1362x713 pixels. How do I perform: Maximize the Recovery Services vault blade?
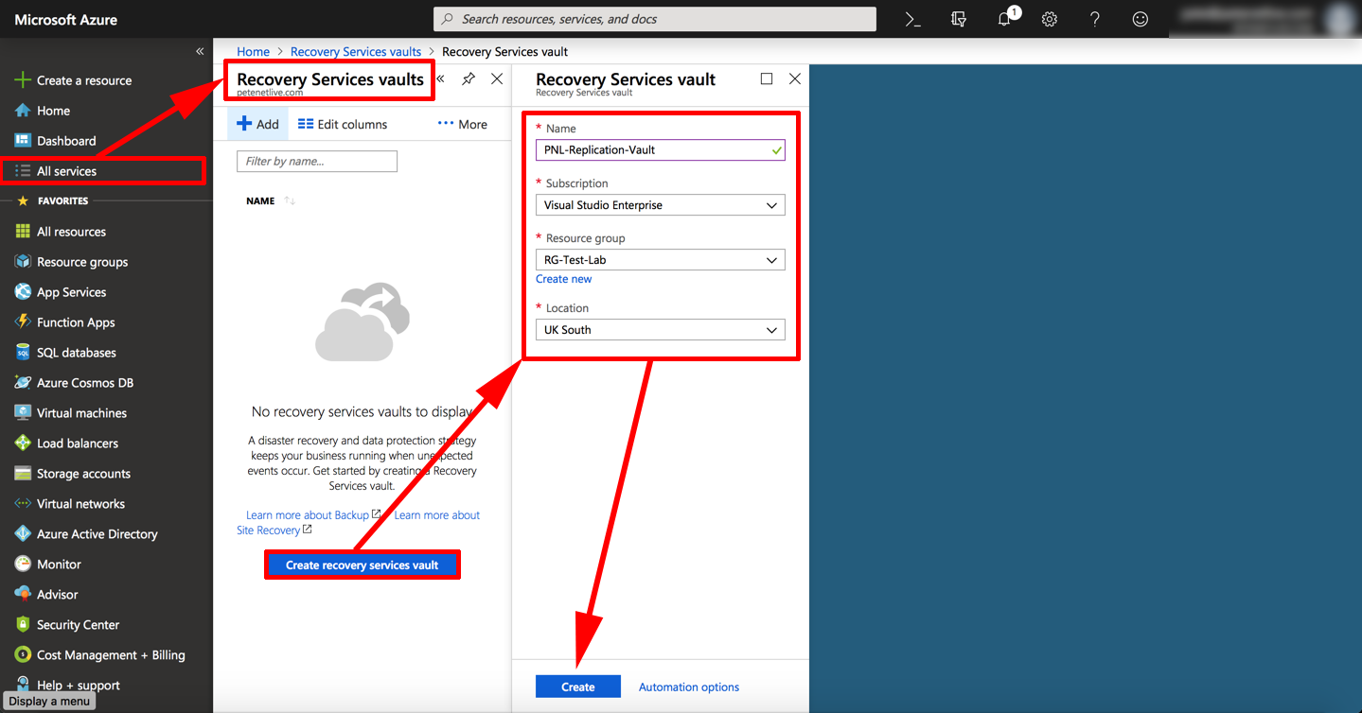pyautogui.click(x=767, y=78)
